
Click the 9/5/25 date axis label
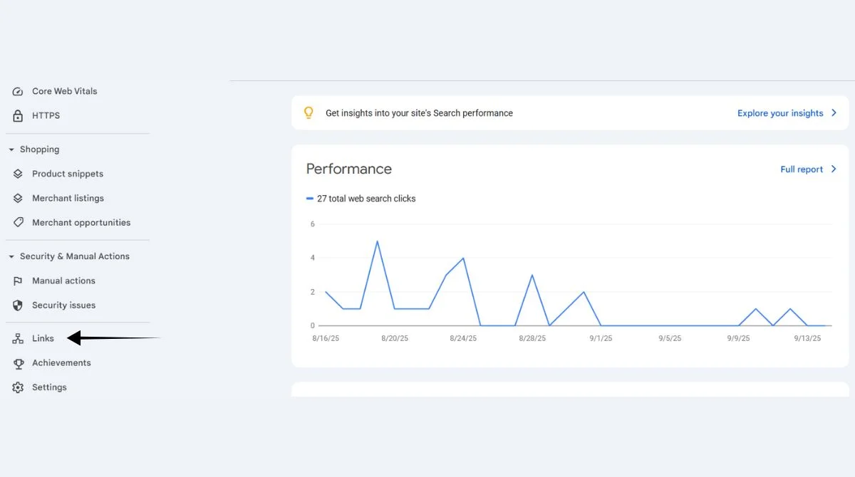pos(670,338)
